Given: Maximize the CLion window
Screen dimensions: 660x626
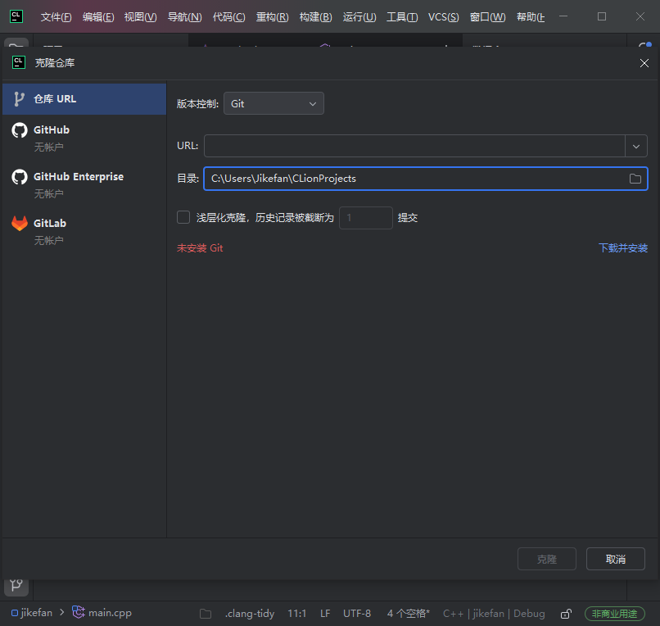Looking at the screenshot, I should pos(602,16).
